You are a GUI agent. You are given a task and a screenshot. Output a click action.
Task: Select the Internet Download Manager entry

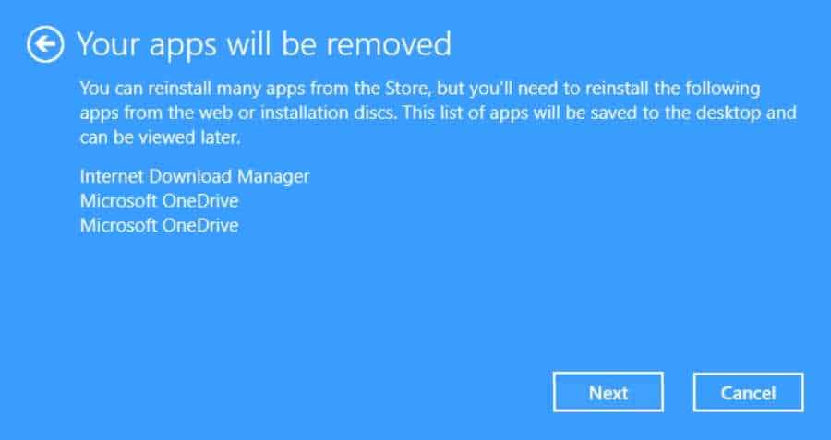coord(195,176)
